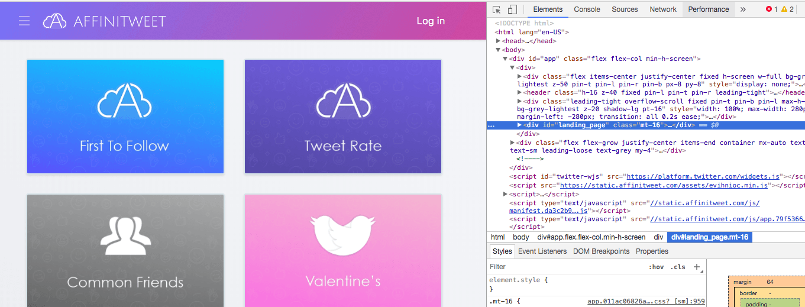This screenshot has width=805, height=307.
Task: Switch to the Console tab
Action: point(587,9)
